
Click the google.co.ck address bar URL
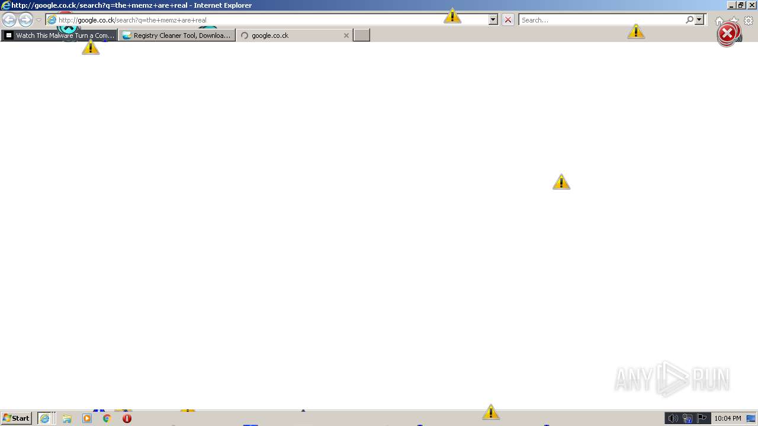tap(132, 20)
